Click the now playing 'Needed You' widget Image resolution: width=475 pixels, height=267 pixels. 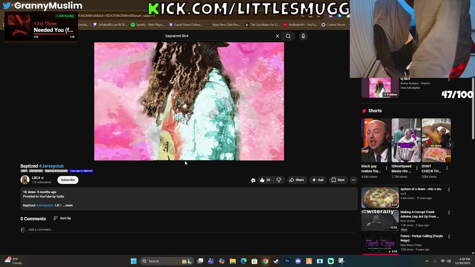click(x=41, y=27)
